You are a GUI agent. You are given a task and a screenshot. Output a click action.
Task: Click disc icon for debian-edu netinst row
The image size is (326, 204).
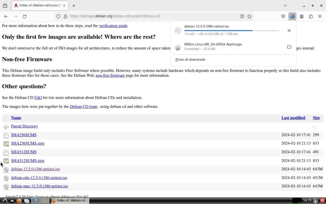(x=6, y=178)
